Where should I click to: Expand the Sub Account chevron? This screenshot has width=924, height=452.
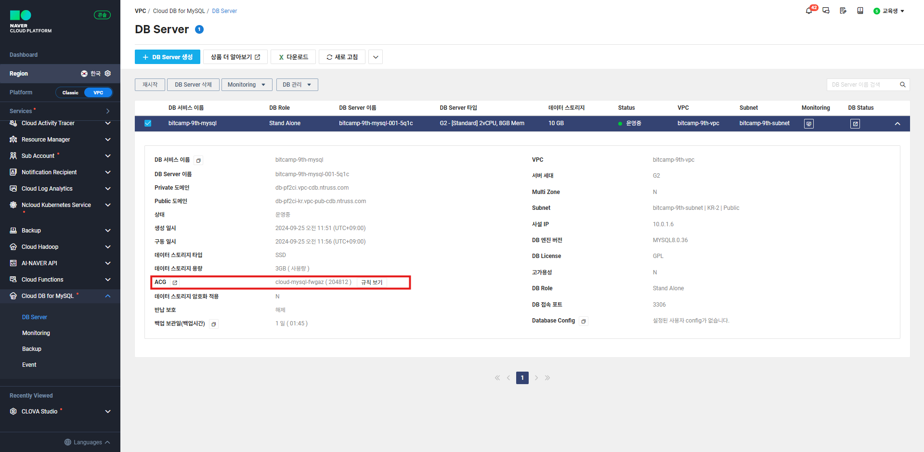click(x=108, y=156)
